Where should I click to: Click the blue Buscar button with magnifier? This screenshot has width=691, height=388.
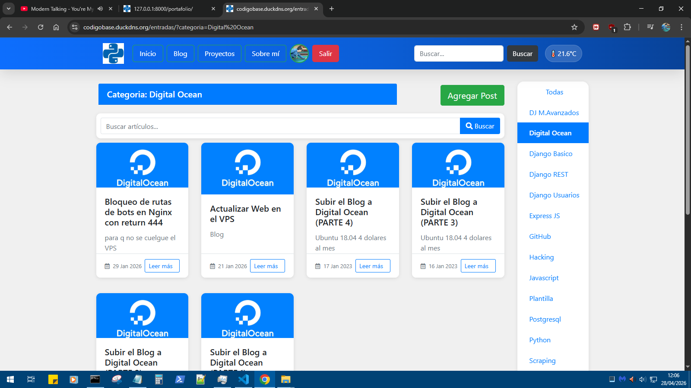coord(480,126)
